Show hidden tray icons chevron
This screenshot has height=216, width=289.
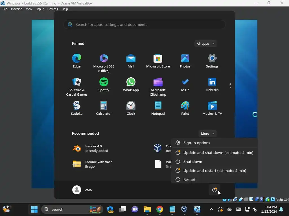pyautogui.click(x=211, y=209)
